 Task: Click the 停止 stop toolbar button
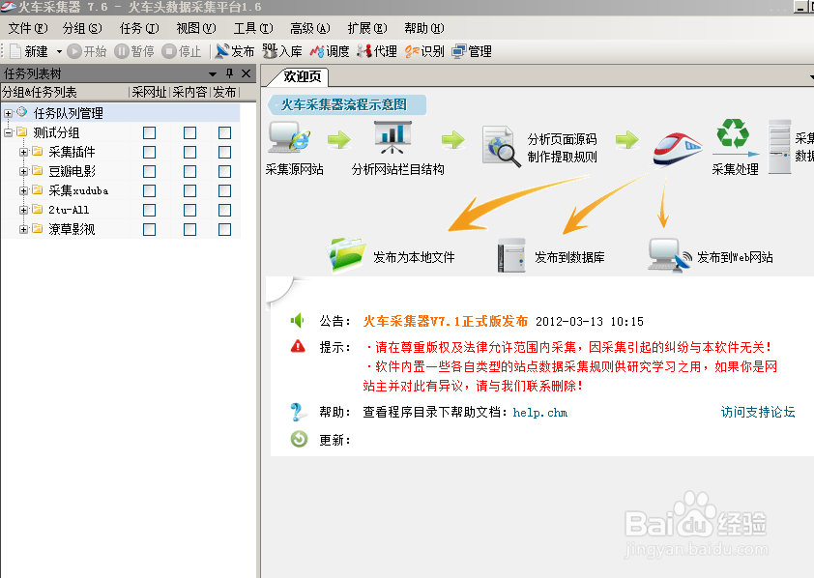click(x=181, y=51)
